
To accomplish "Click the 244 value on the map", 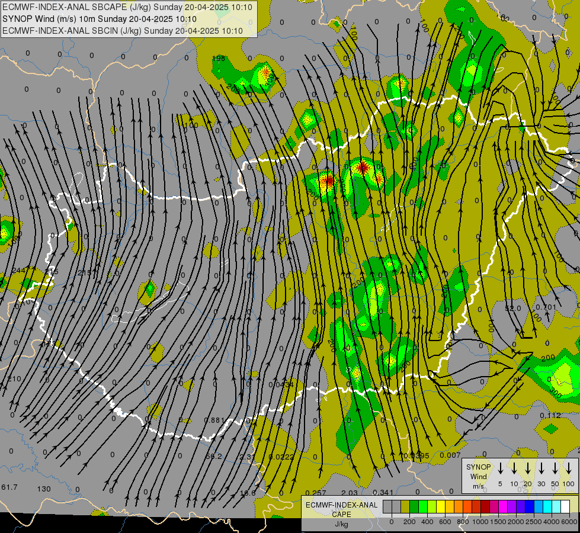I will point(18,271).
